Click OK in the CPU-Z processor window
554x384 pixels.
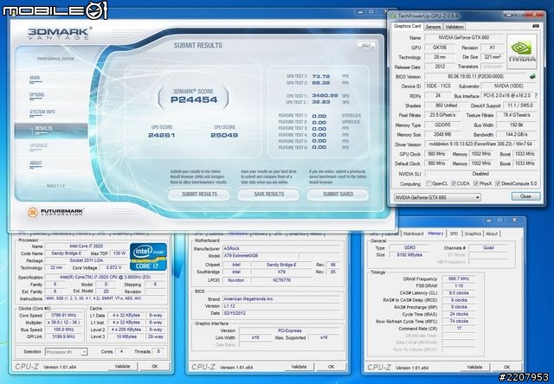(x=155, y=367)
